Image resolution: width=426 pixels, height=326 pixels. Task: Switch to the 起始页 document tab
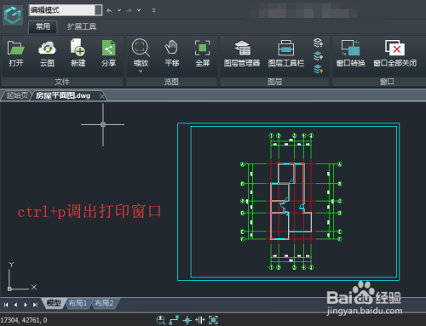(x=17, y=95)
